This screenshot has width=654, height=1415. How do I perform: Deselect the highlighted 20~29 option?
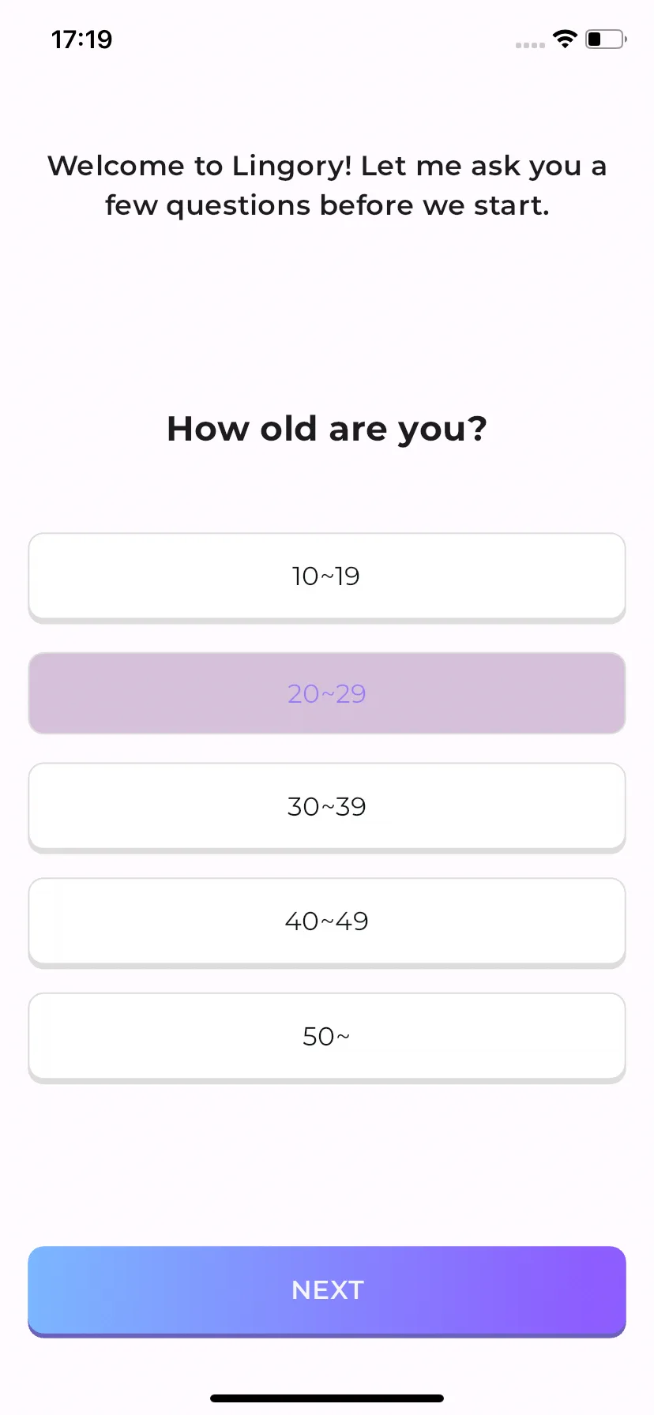point(327,693)
